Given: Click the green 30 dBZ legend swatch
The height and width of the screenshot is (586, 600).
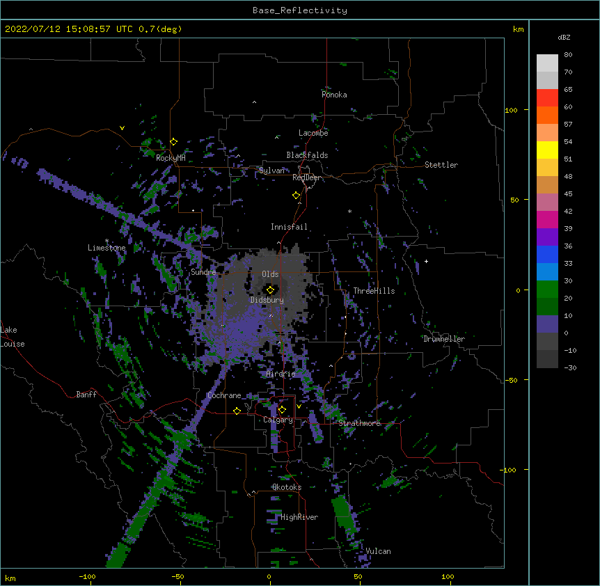Looking at the screenshot, I should click(547, 290).
